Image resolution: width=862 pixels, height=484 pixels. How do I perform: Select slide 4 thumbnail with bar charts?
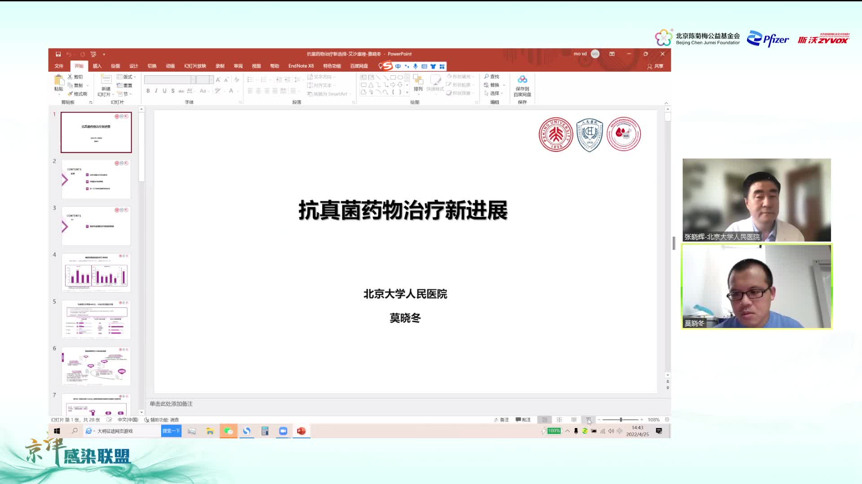tap(96, 273)
